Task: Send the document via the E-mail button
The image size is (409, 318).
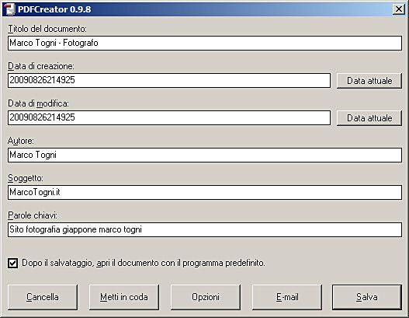Action: [287, 297]
